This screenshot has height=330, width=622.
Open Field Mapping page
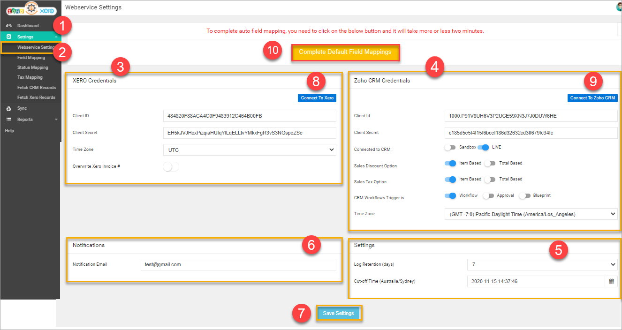pos(31,58)
